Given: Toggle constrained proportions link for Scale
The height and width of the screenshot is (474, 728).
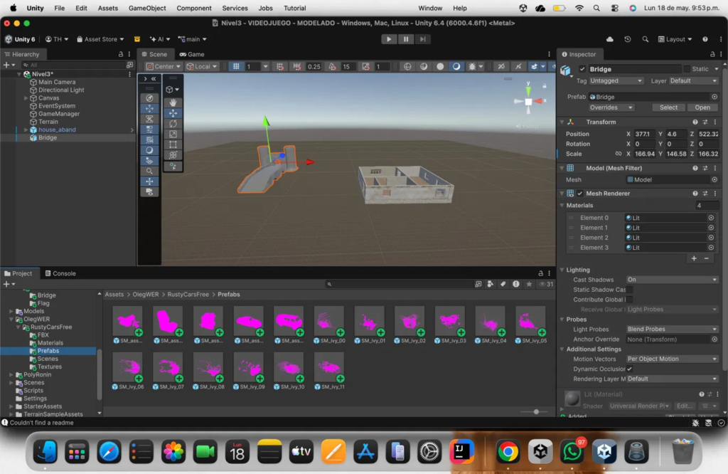Looking at the screenshot, I should [x=619, y=154].
